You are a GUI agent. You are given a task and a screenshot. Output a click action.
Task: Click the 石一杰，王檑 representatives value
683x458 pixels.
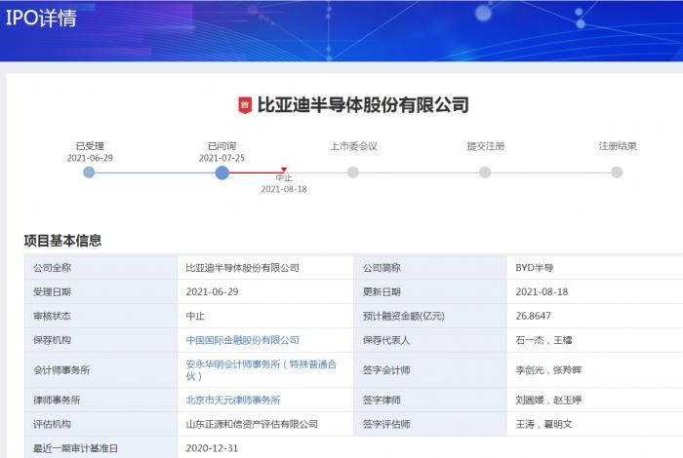(543, 340)
